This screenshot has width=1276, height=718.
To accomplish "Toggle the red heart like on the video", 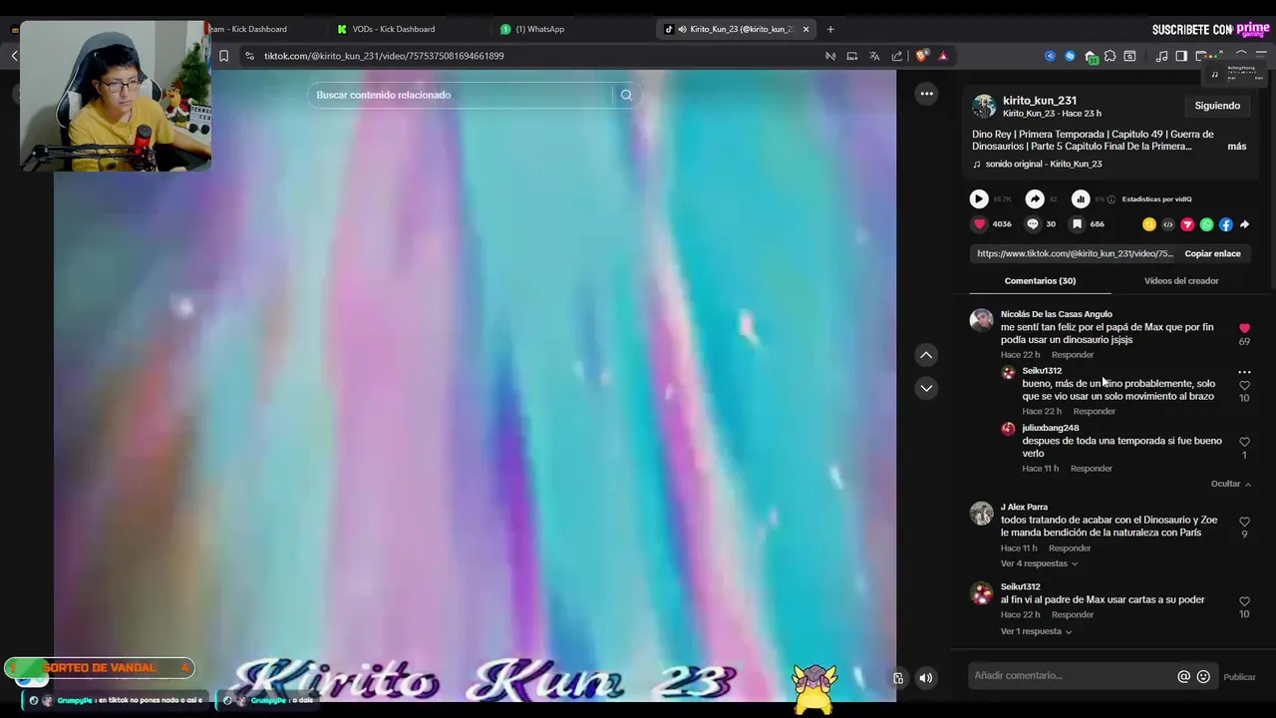I will pos(979,224).
